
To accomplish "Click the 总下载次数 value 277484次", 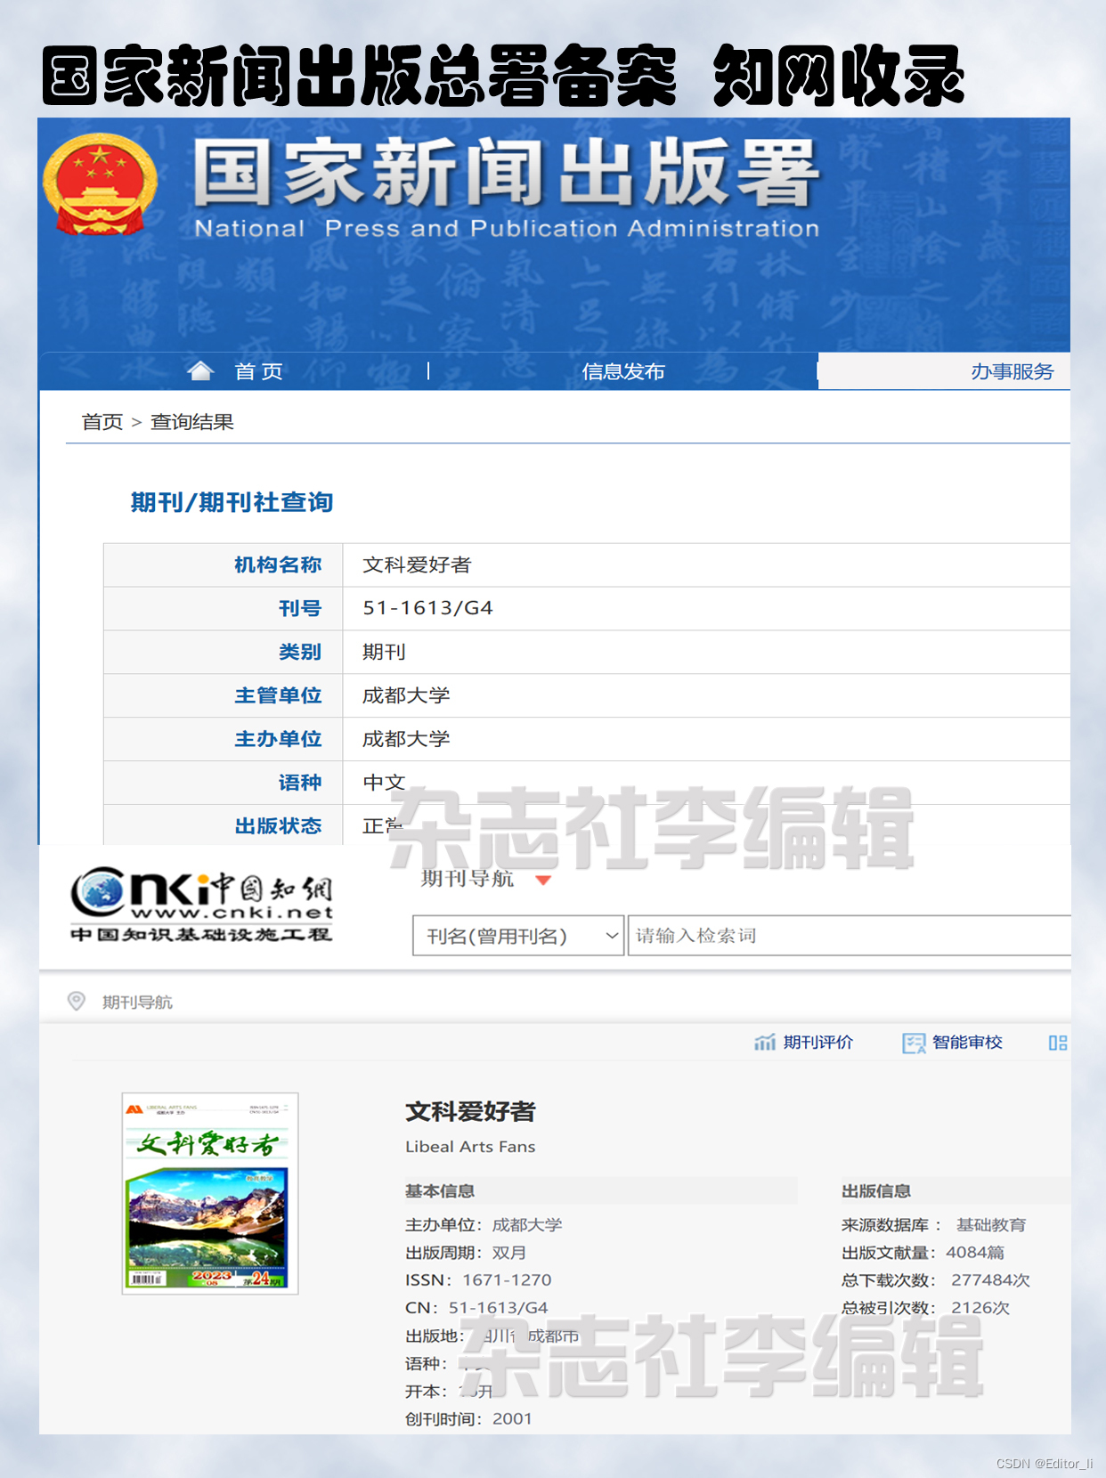I will (990, 1279).
